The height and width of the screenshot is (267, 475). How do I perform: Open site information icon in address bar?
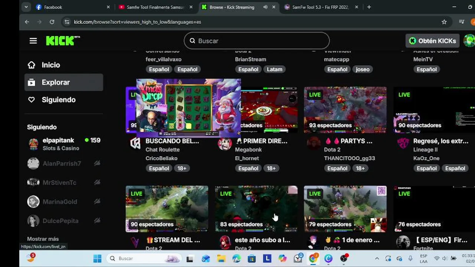67,22
